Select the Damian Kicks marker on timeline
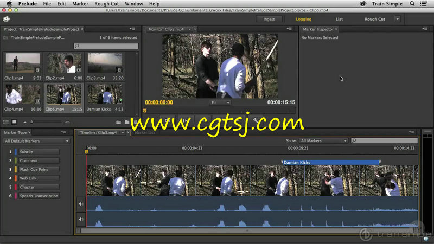This screenshot has width=434, height=244. [331, 162]
